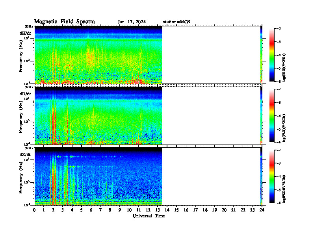Click hour "13" tick label on time axis
The width and height of the screenshot is (312, 241).
(x=158, y=210)
